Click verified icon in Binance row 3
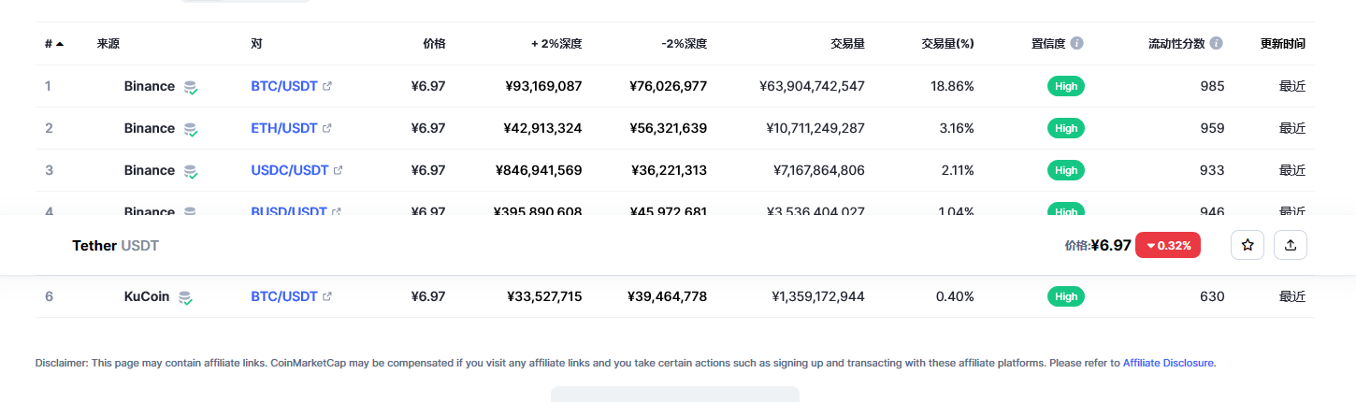 (x=191, y=171)
